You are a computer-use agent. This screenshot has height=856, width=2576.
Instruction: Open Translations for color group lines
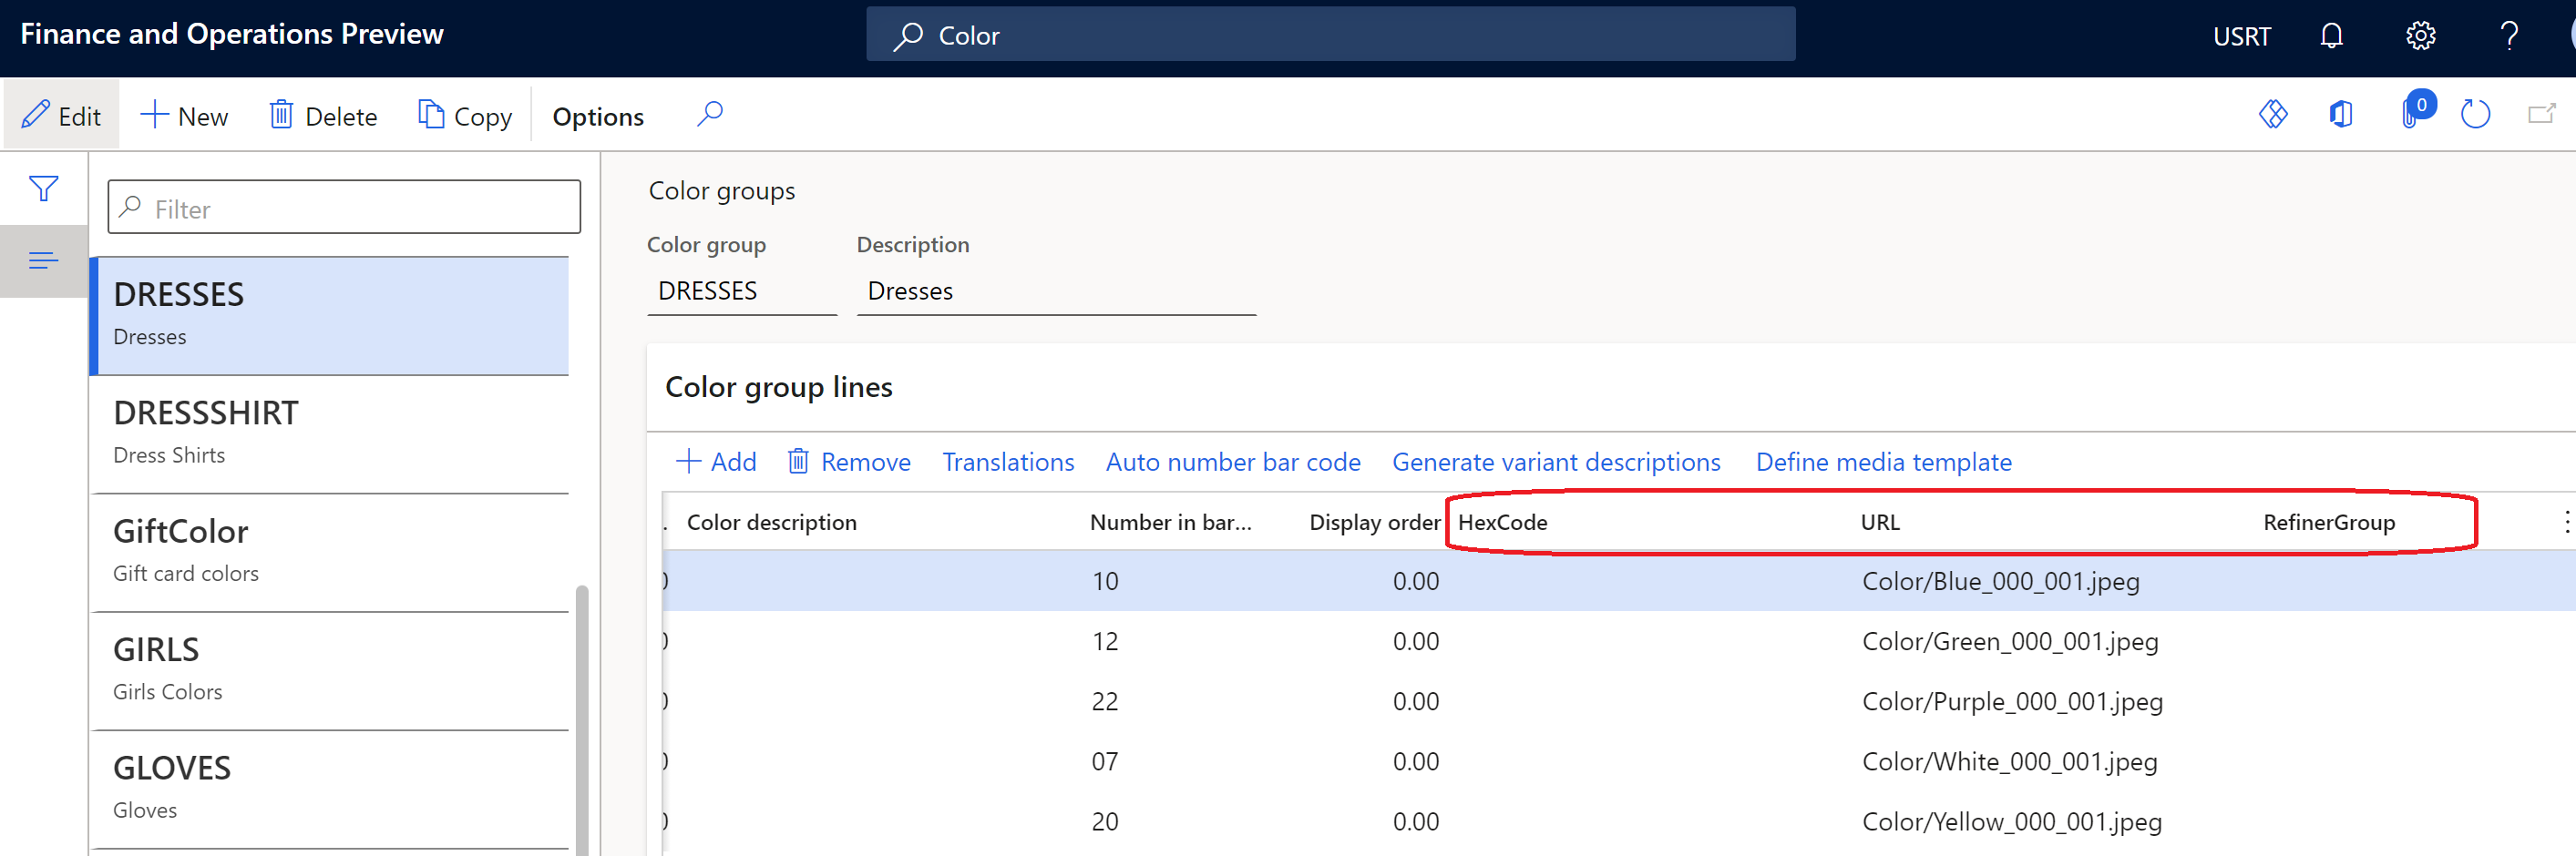point(1008,461)
